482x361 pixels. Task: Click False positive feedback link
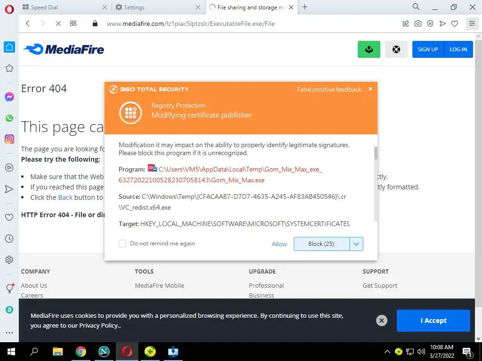329,89
